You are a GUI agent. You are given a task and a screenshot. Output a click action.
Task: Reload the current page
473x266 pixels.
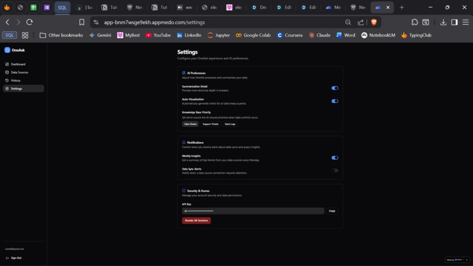(x=29, y=22)
